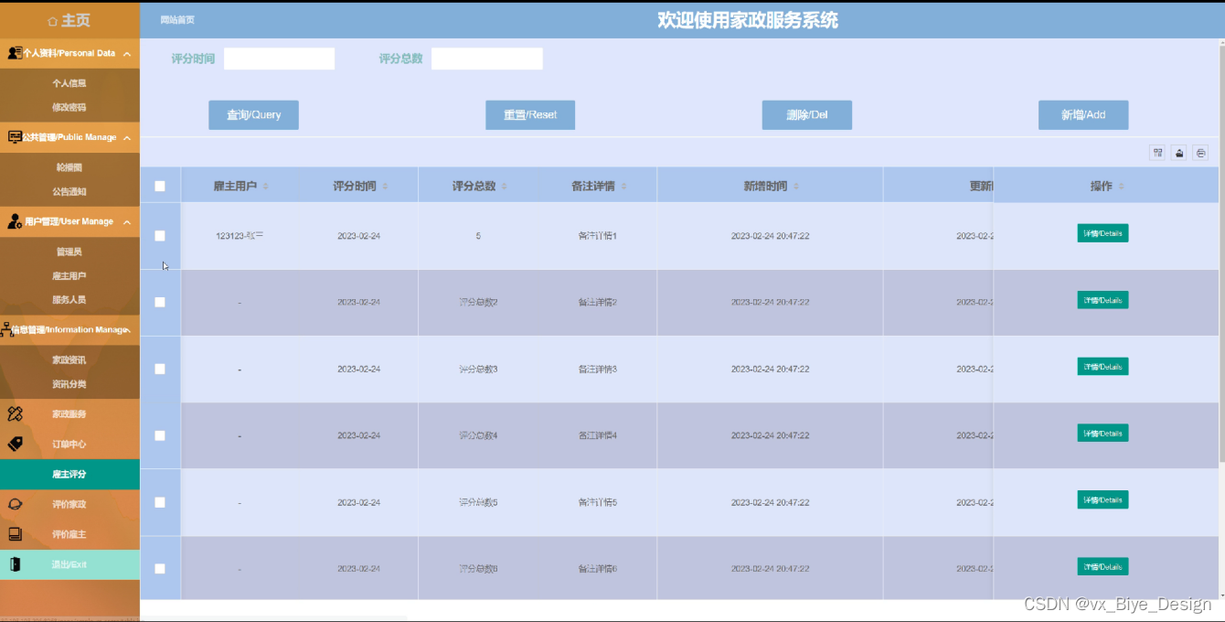Click the pencil-ruler icon for 家政服务

(x=15, y=414)
